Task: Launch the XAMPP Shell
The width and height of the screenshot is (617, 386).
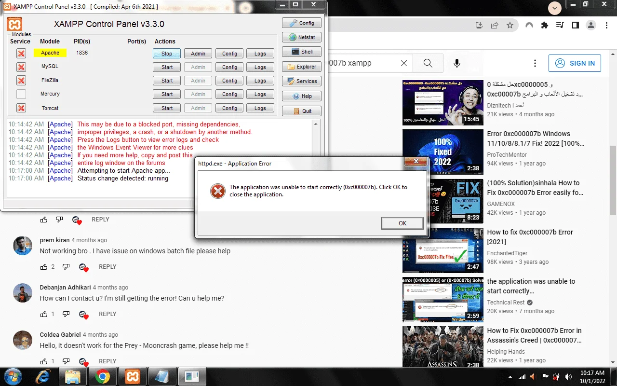Action: (302, 52)
